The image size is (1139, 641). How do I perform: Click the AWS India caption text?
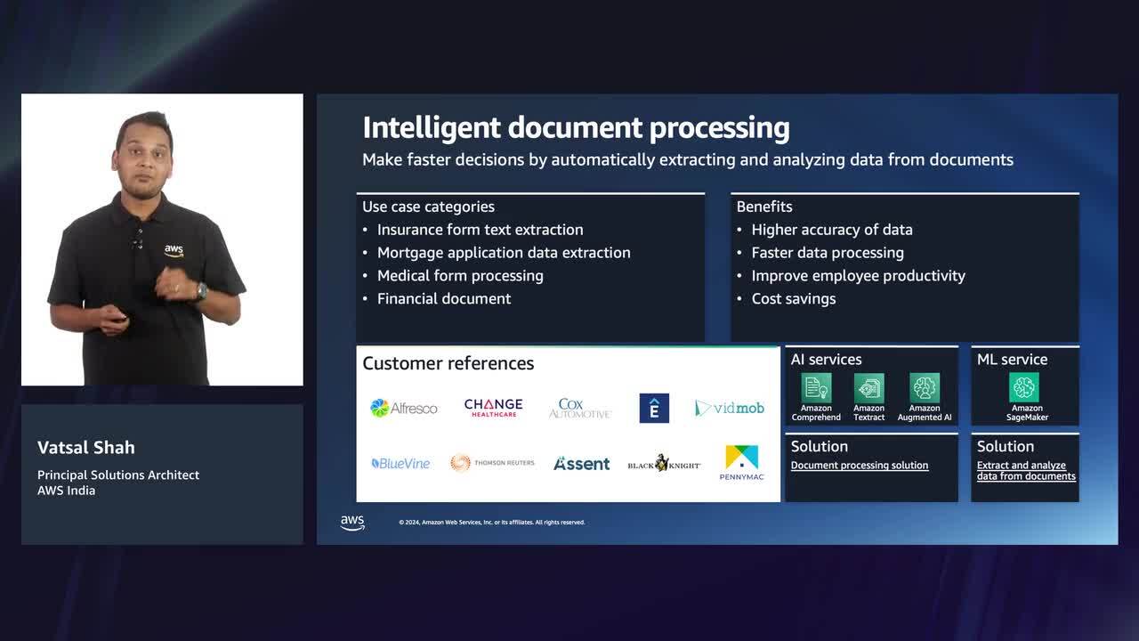coord(66,491)
